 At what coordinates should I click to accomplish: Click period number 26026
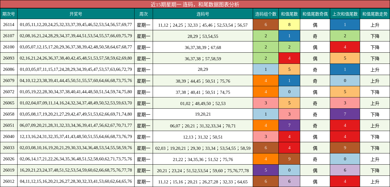9,159
